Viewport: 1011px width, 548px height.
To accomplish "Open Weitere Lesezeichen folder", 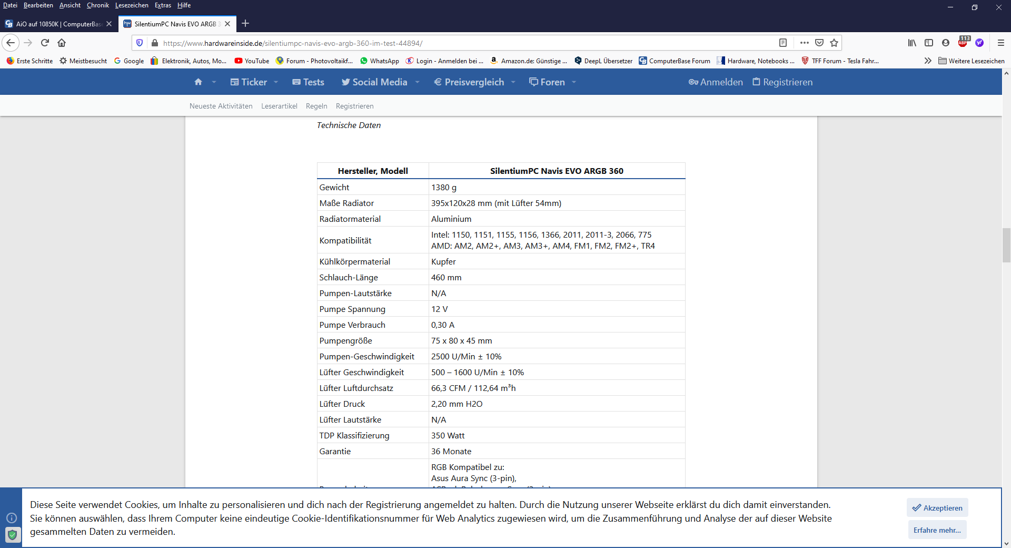I will pos(972,61).
